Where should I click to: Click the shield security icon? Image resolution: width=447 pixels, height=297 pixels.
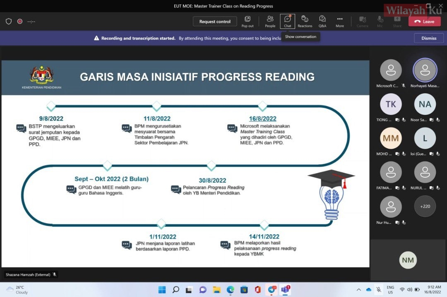[9, 21]
